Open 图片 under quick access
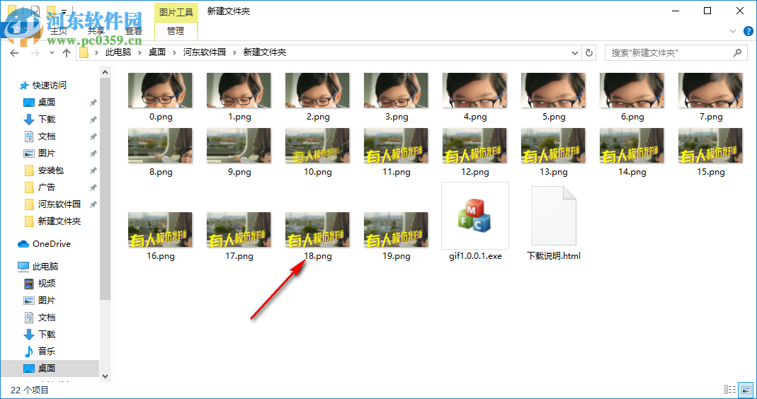 pyautogui.click(x=46, y=154)
